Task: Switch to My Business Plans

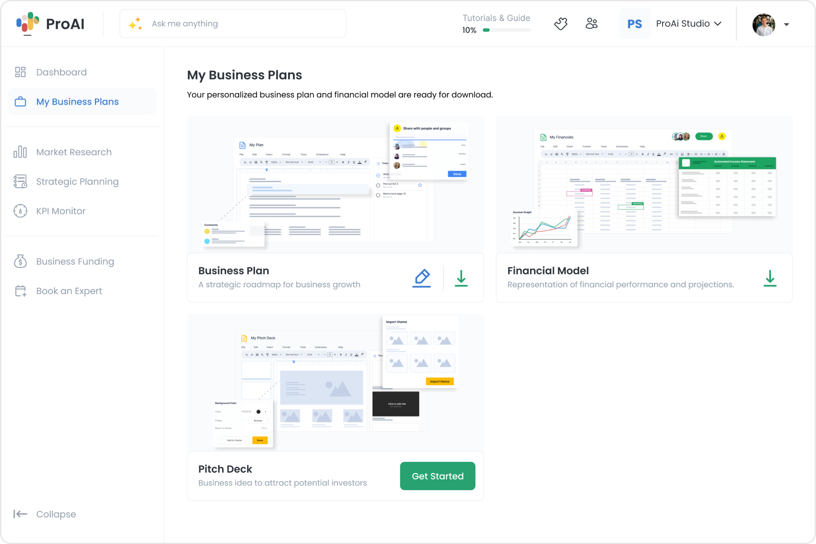Action: [x=77, y=101]
